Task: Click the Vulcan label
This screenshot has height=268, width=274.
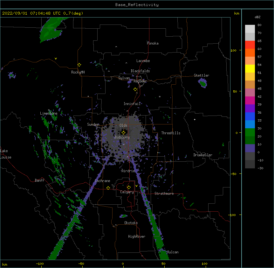Action: [x=173, y=252]
